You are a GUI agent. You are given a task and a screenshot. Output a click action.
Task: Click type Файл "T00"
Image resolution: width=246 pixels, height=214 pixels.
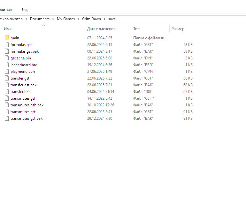point(143,92)
